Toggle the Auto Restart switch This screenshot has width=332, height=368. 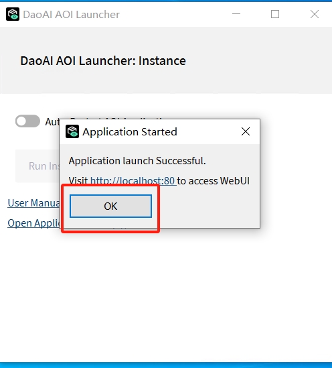tap(27, 121)
